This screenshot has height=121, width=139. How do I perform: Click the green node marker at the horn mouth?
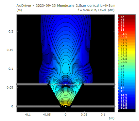tap(66, 84)
